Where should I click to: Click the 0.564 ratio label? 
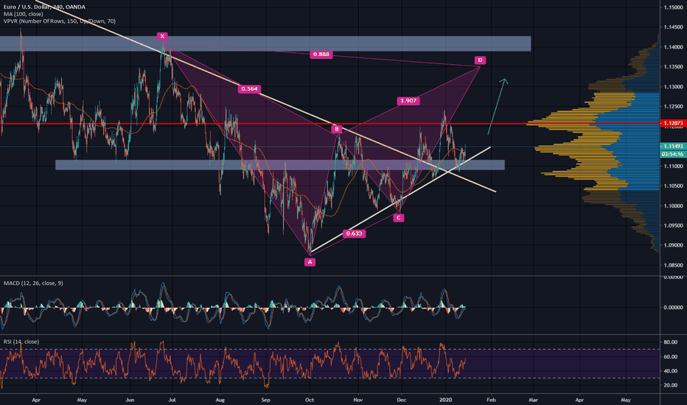(248, 89)
